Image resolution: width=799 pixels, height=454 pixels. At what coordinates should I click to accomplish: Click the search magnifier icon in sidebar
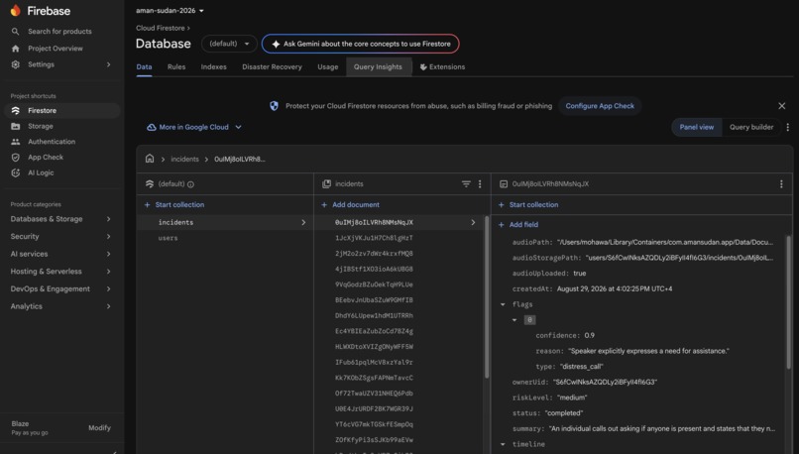[15, 32]
